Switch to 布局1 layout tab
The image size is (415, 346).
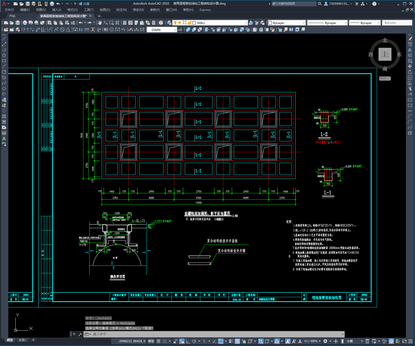point(22,340)
